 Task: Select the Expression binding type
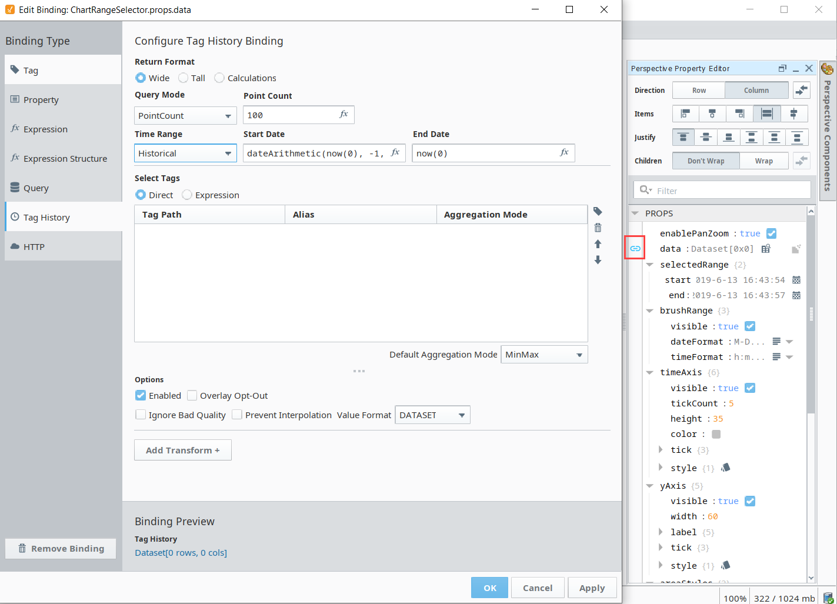coord(63,129)
